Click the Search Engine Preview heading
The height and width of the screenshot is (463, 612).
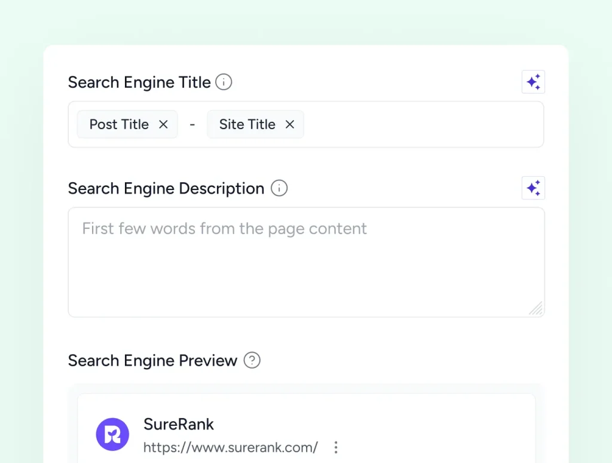[x=152, y=360]
